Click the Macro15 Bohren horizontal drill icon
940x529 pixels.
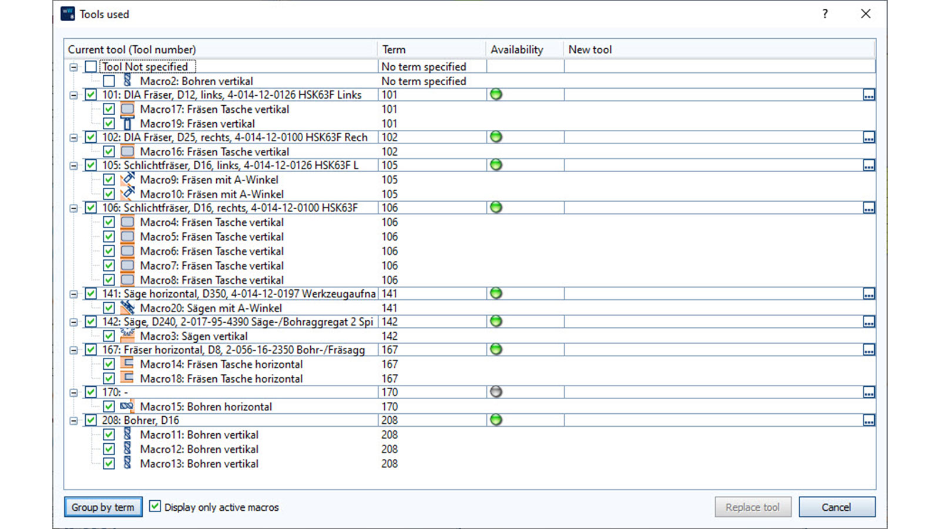(127, 406)
